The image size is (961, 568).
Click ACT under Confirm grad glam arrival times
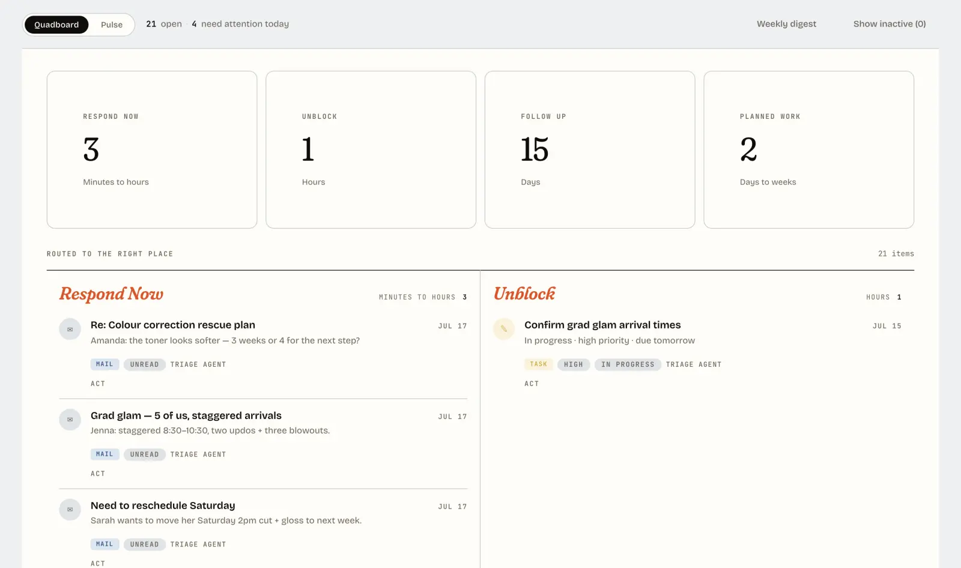(532, 384)
